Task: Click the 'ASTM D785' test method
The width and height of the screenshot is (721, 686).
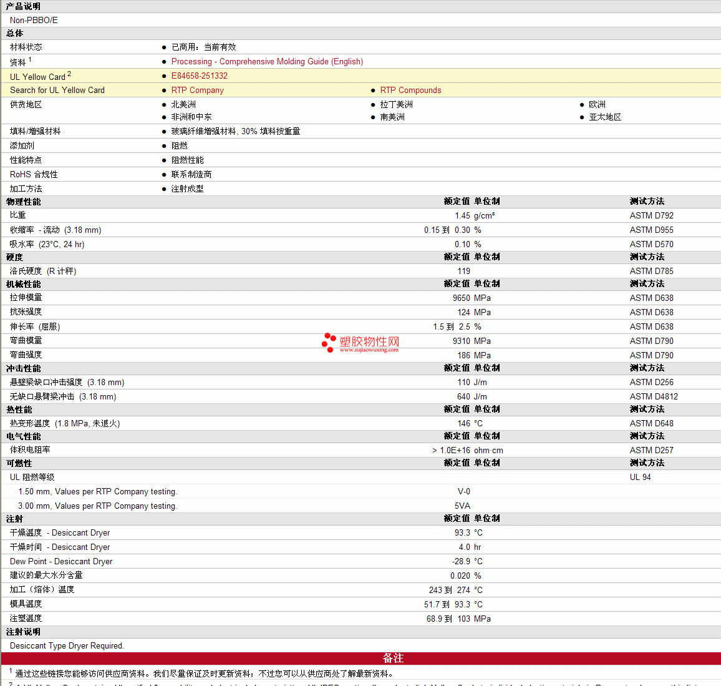Action: (x=652, y=271)
